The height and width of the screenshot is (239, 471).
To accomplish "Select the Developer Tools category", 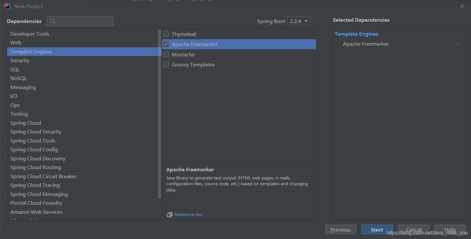I will click(82, 34).
